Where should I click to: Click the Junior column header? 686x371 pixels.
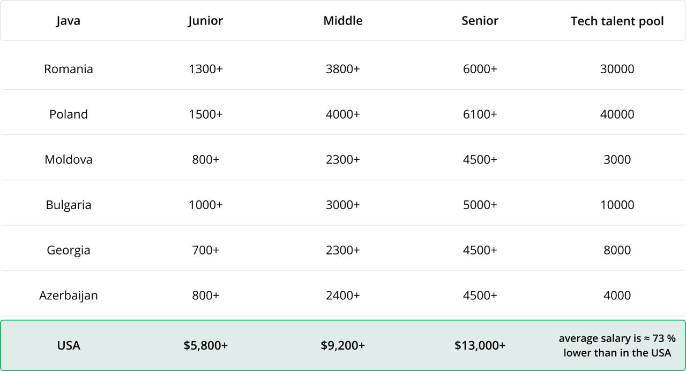point(205,21)
